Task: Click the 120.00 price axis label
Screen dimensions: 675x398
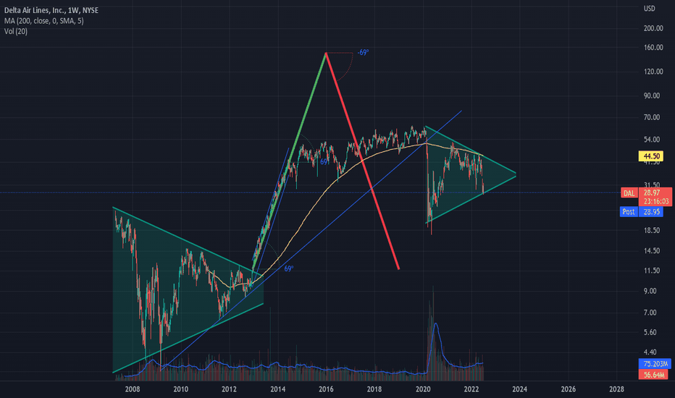Action: point(653,72)
